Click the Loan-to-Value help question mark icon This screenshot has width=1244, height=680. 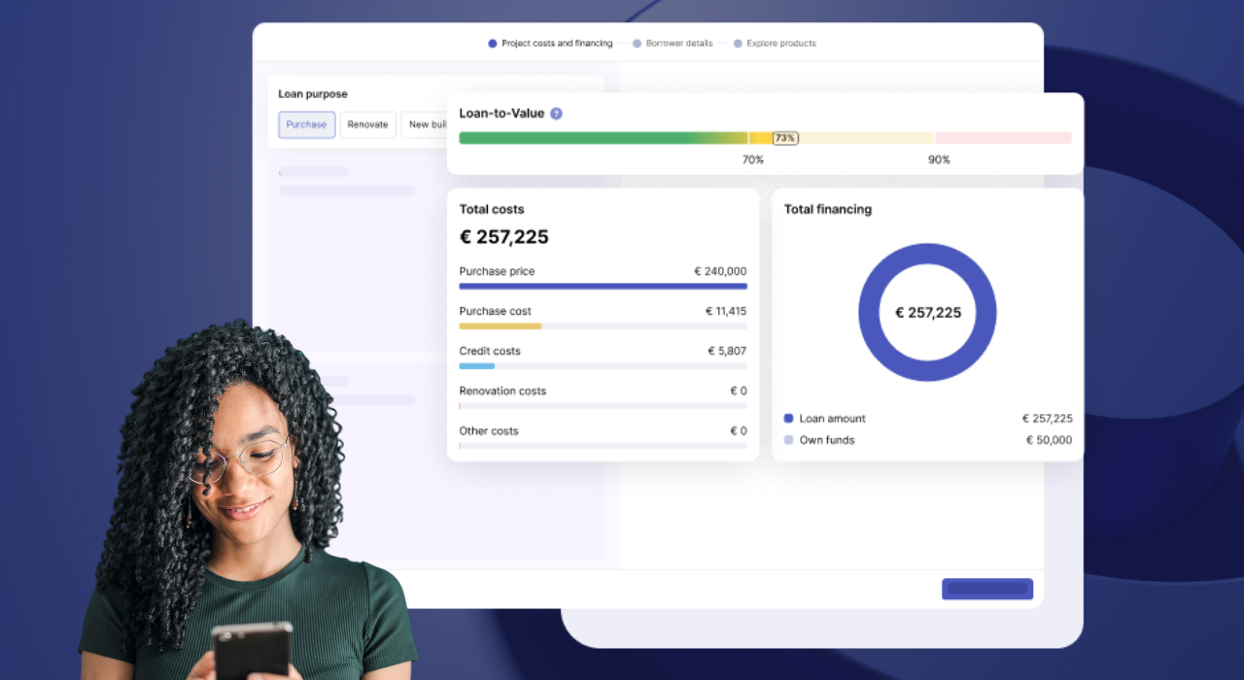click(556, 114)
